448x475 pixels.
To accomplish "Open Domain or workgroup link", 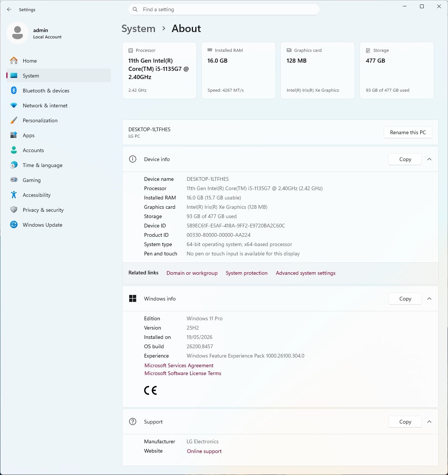I will coord(192,273).
